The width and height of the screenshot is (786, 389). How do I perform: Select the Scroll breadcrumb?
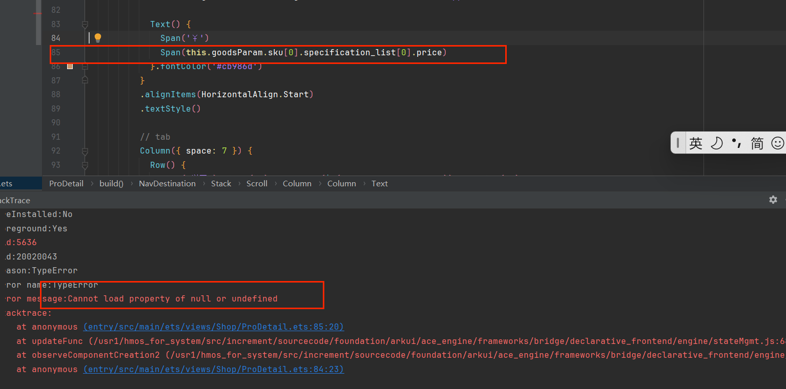(x=257, y=183)
